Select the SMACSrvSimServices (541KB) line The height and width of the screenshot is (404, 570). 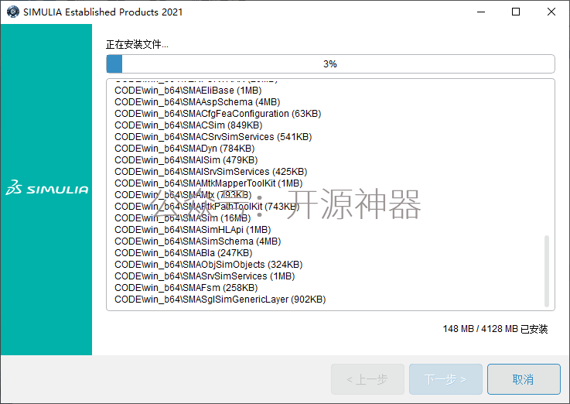pyautogui.click(x=213, y=137)
